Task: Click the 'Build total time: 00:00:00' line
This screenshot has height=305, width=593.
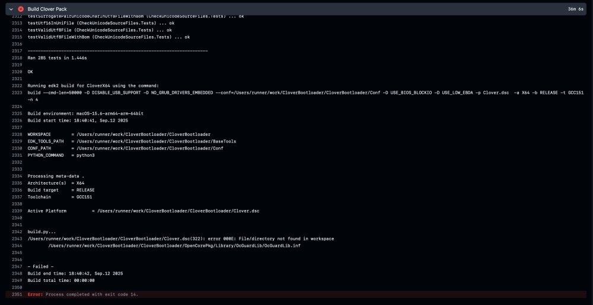Action: point(61,281)
